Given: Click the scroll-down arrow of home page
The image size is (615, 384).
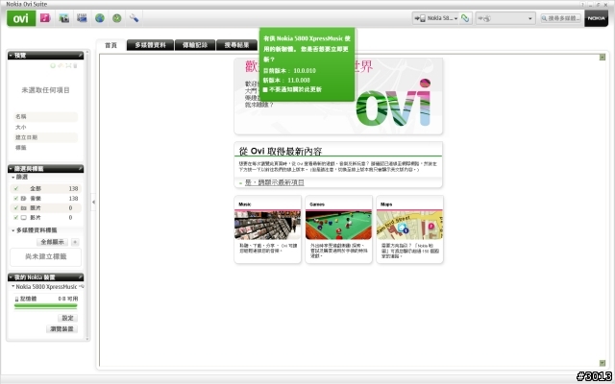Looking at the screenshot, I should click(603, 363).
